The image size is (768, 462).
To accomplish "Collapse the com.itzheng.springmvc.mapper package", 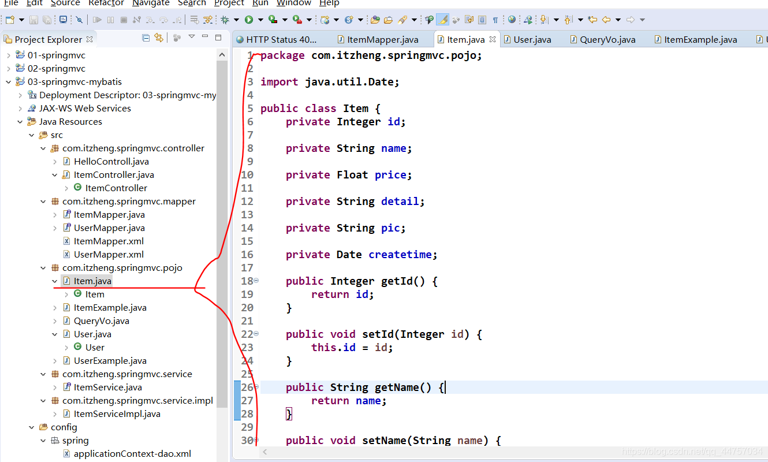I will pyautogui.click(x=43, y=202).
